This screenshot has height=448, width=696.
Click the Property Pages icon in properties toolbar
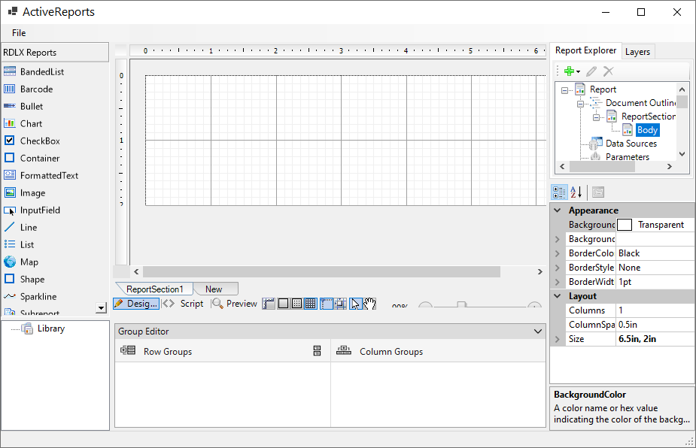(598, 192)
